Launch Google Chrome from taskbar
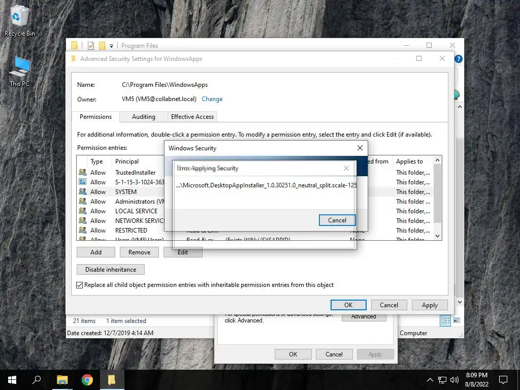Viewport: 520px width, 390px height. pos(87,380)
